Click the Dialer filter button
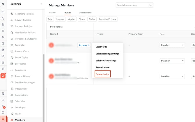 pos(92,19)
